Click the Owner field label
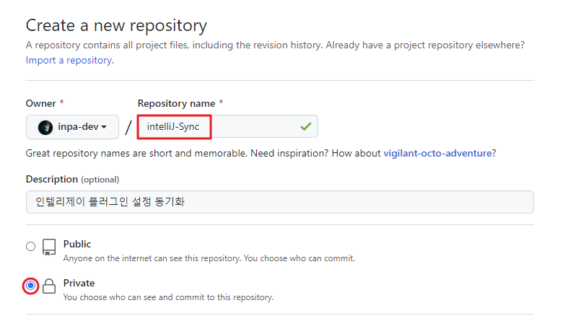 click(x=40, y=103)
